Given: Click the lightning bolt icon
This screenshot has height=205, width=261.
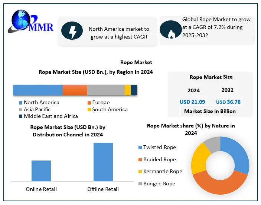Looking at the screenshot, I should tap(72, 31).
